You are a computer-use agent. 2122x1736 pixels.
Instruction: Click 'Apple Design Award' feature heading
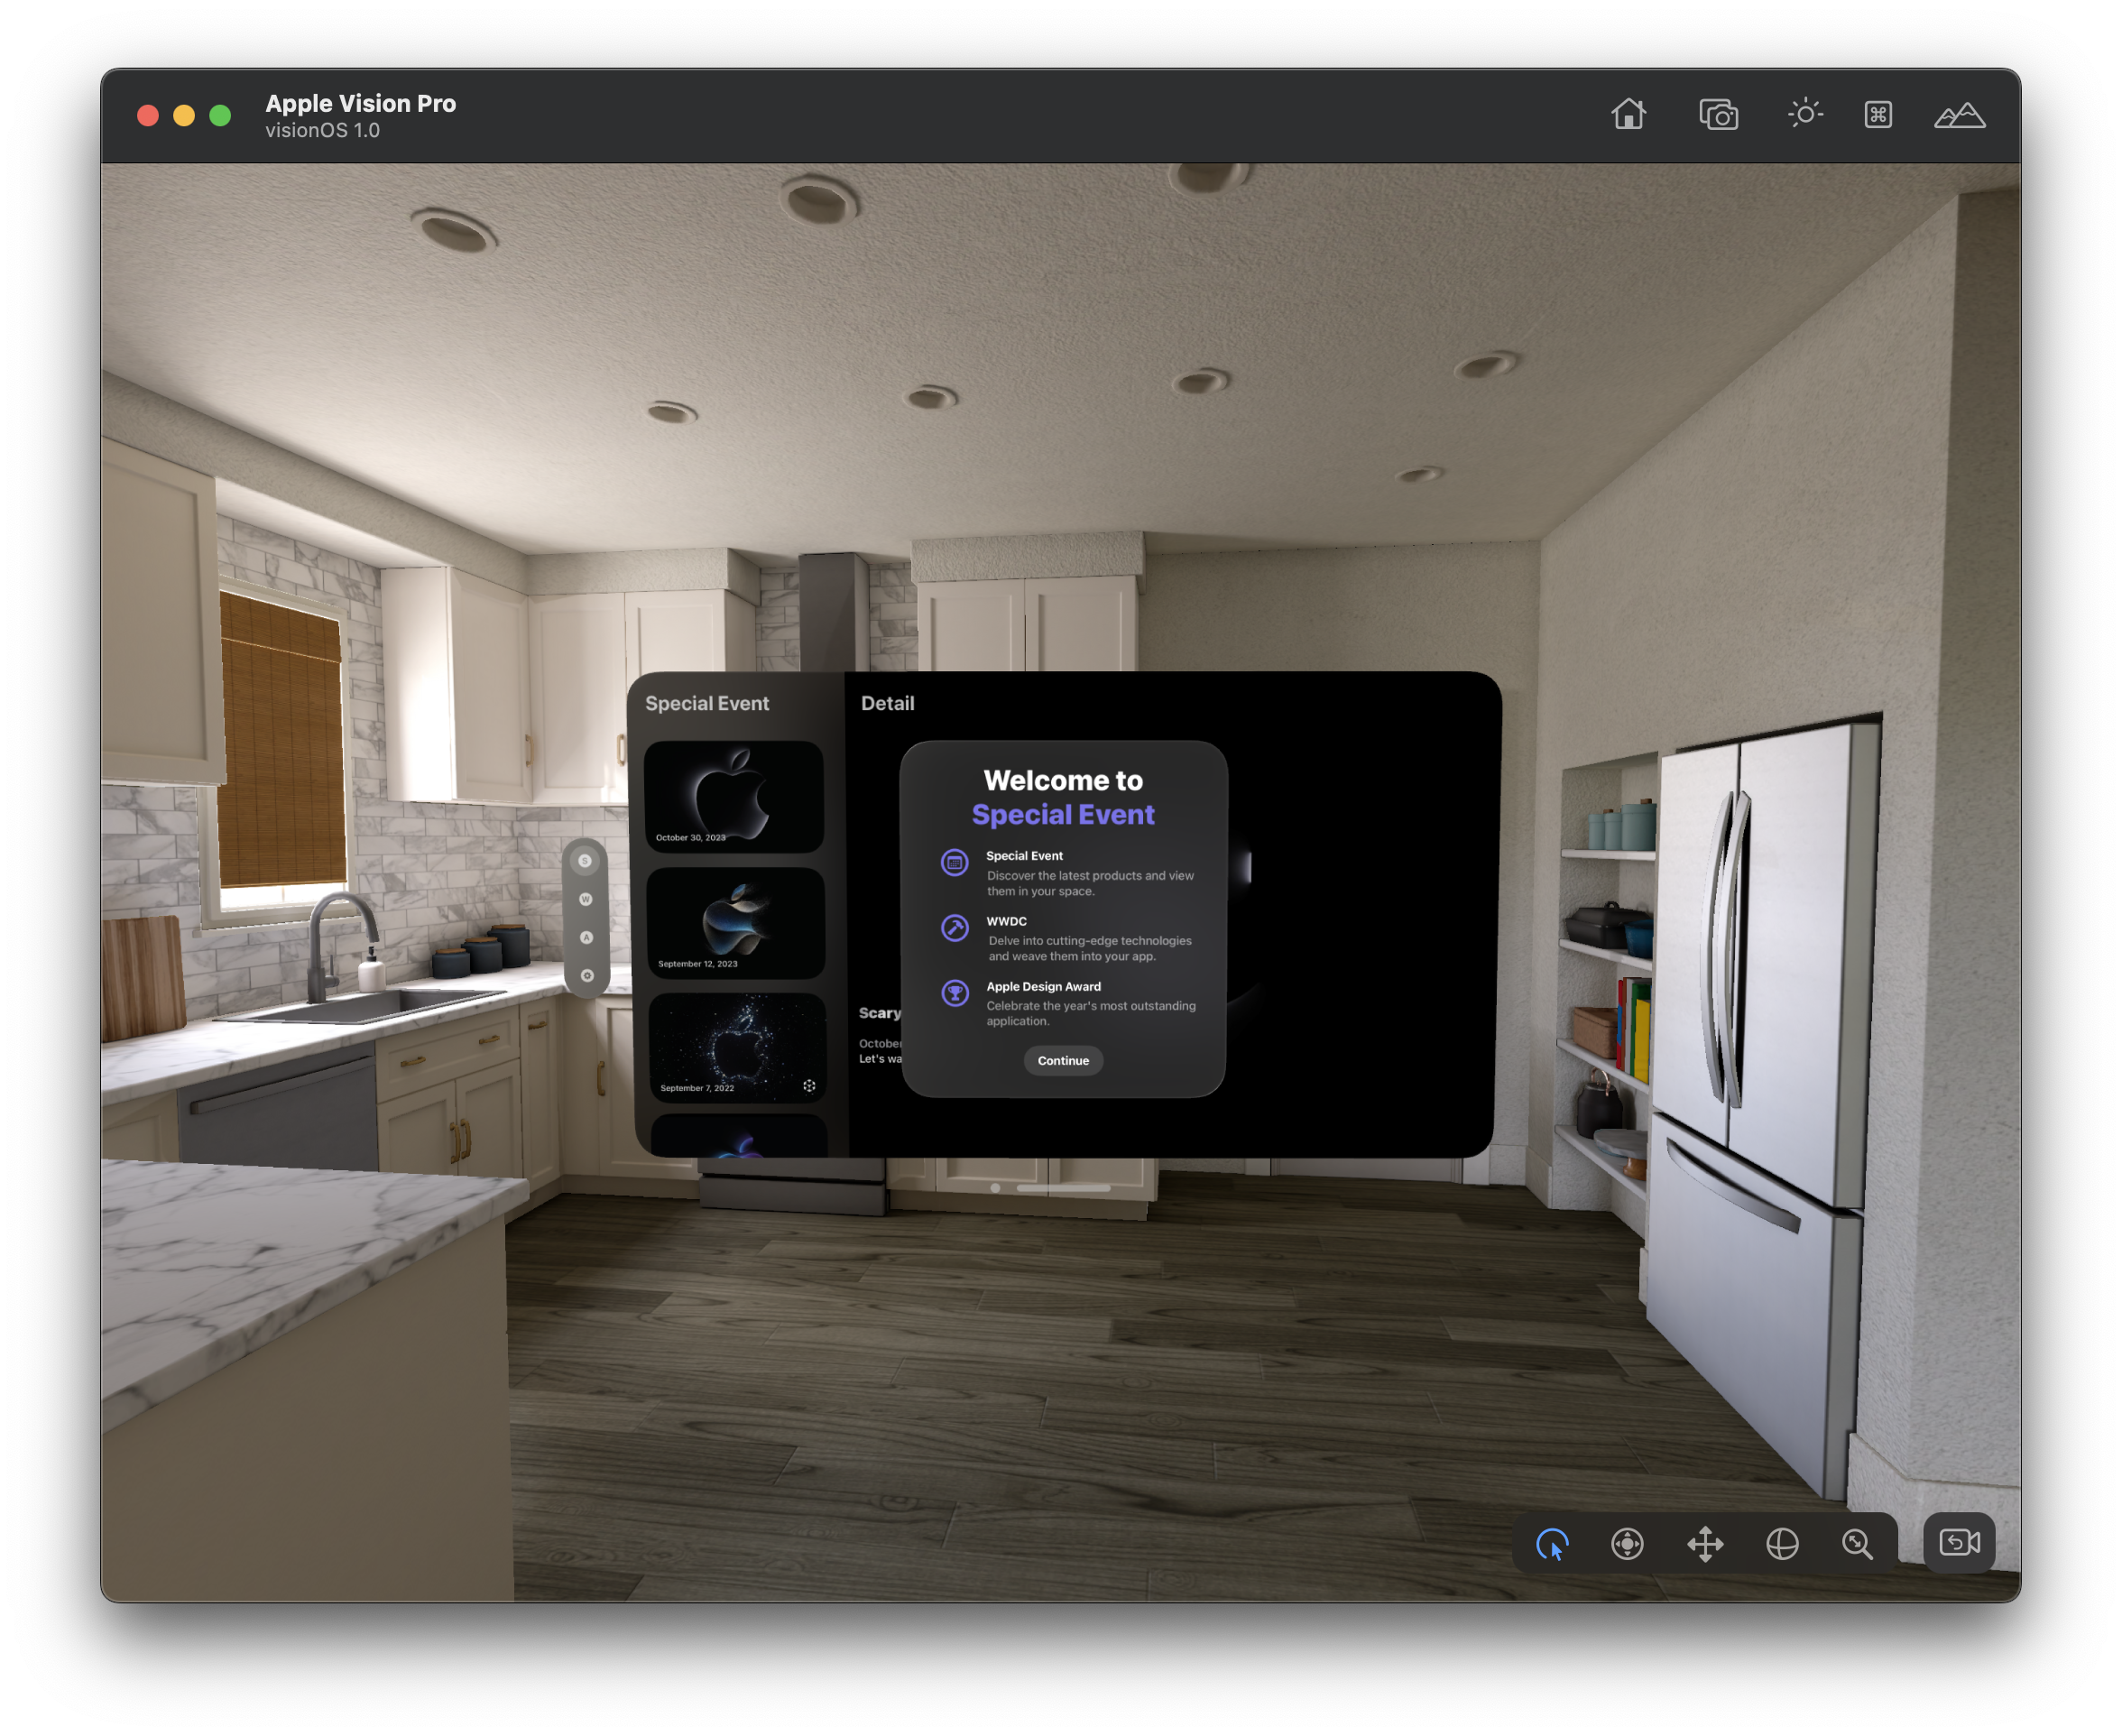point(1043,986)
